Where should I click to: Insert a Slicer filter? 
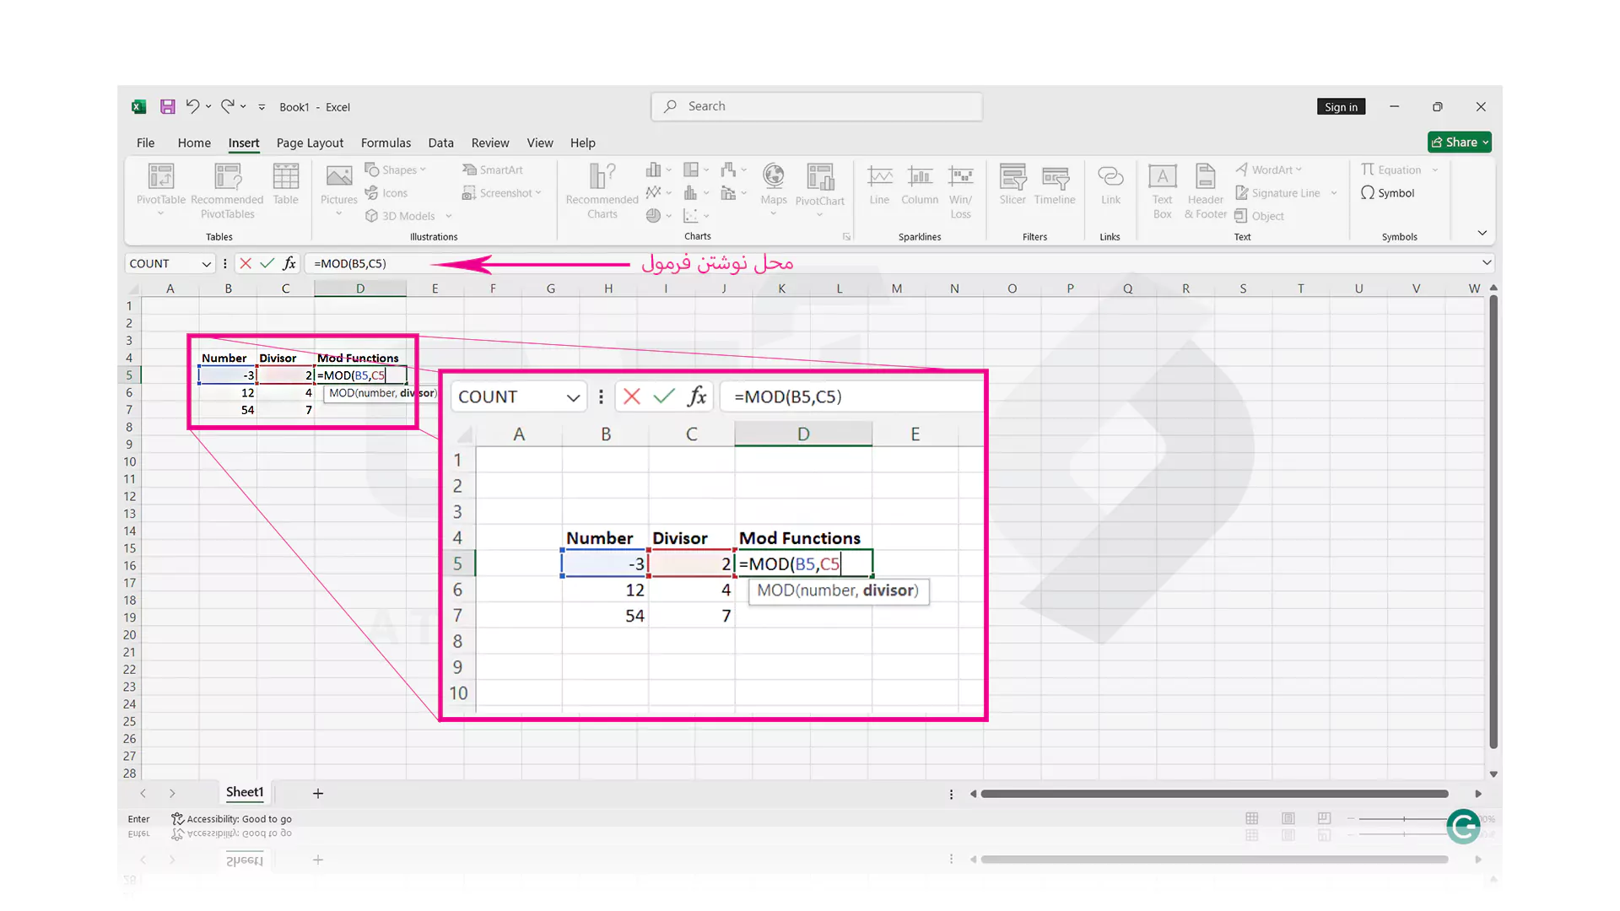[x=1012, y=184]
